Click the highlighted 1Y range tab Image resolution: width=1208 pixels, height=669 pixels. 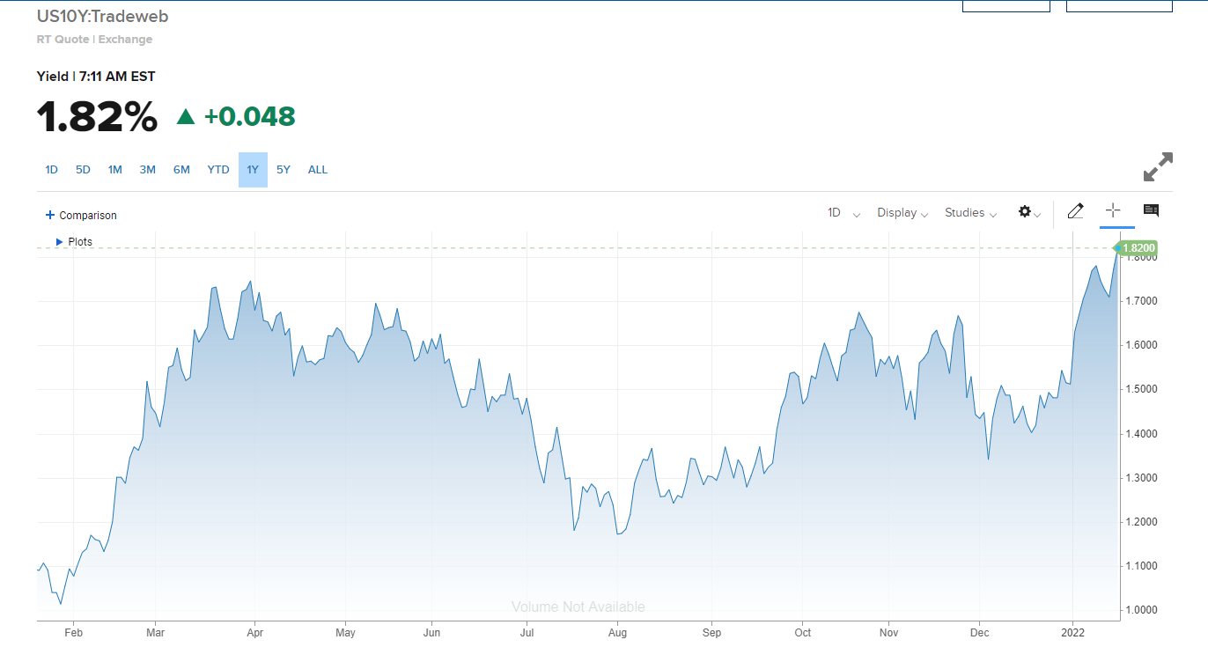click(253, 170)
